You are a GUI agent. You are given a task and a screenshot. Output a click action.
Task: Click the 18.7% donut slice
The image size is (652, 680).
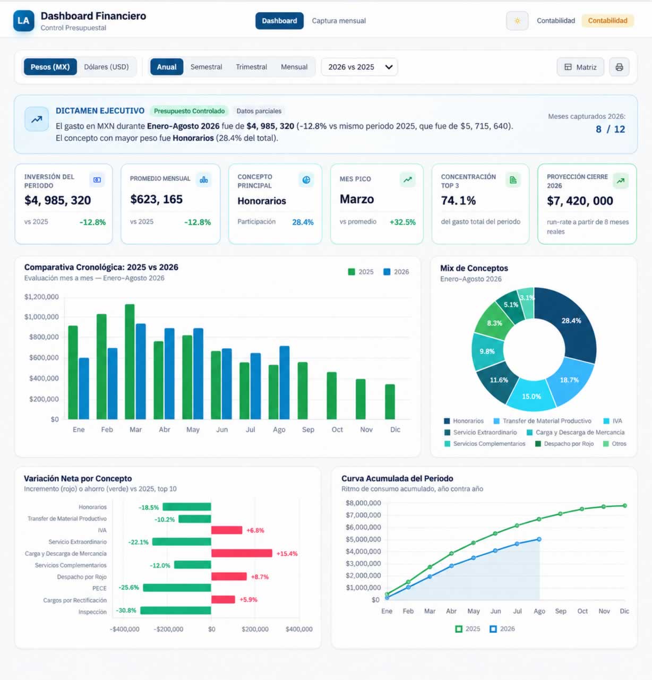[x=570, y=380]
